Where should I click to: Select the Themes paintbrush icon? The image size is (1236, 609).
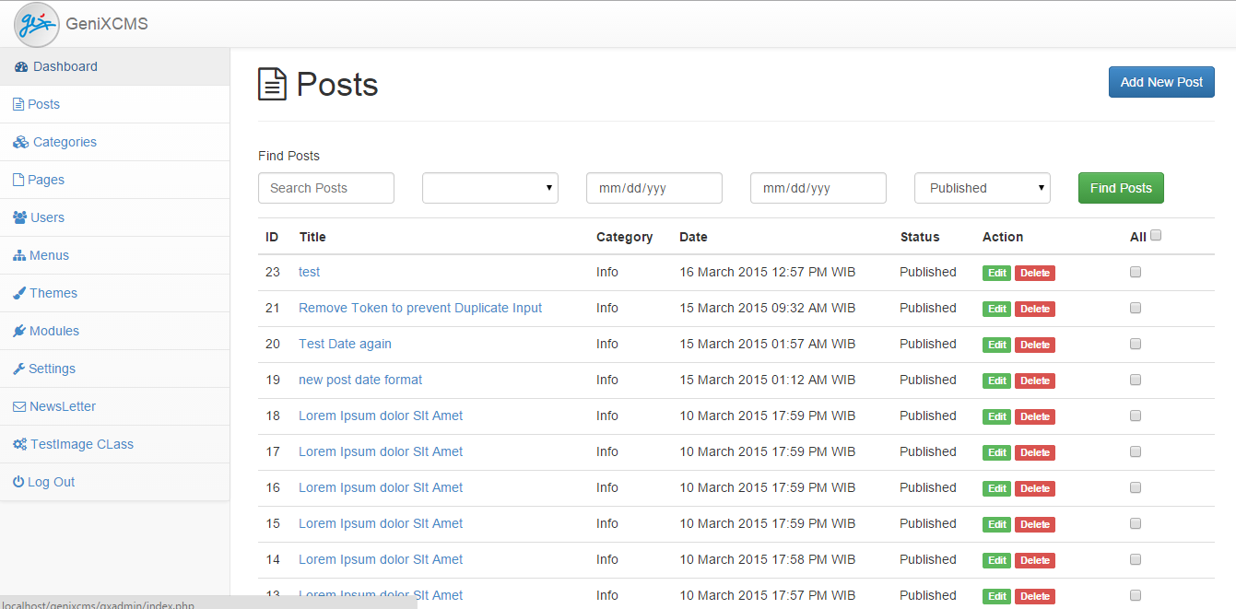[18, 292]
